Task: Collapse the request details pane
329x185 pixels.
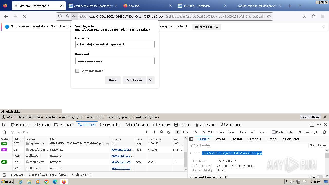Action: [191, 139]
